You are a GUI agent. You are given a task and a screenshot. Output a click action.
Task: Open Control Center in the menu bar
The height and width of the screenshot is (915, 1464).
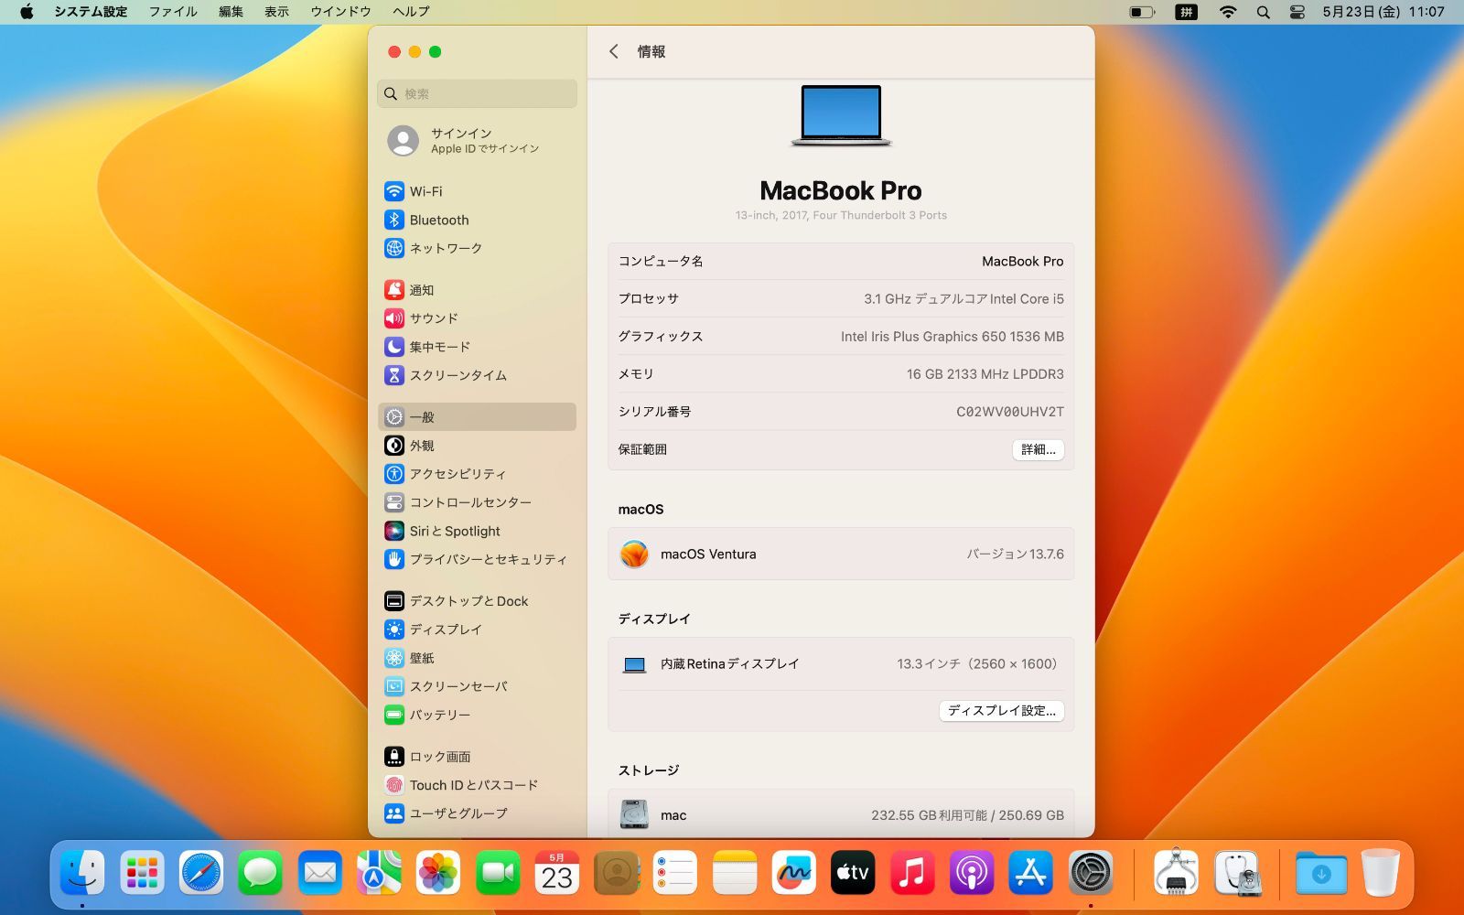[1297, 12]
